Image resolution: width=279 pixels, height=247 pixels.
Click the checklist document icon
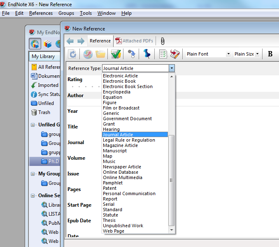(163, 54)
